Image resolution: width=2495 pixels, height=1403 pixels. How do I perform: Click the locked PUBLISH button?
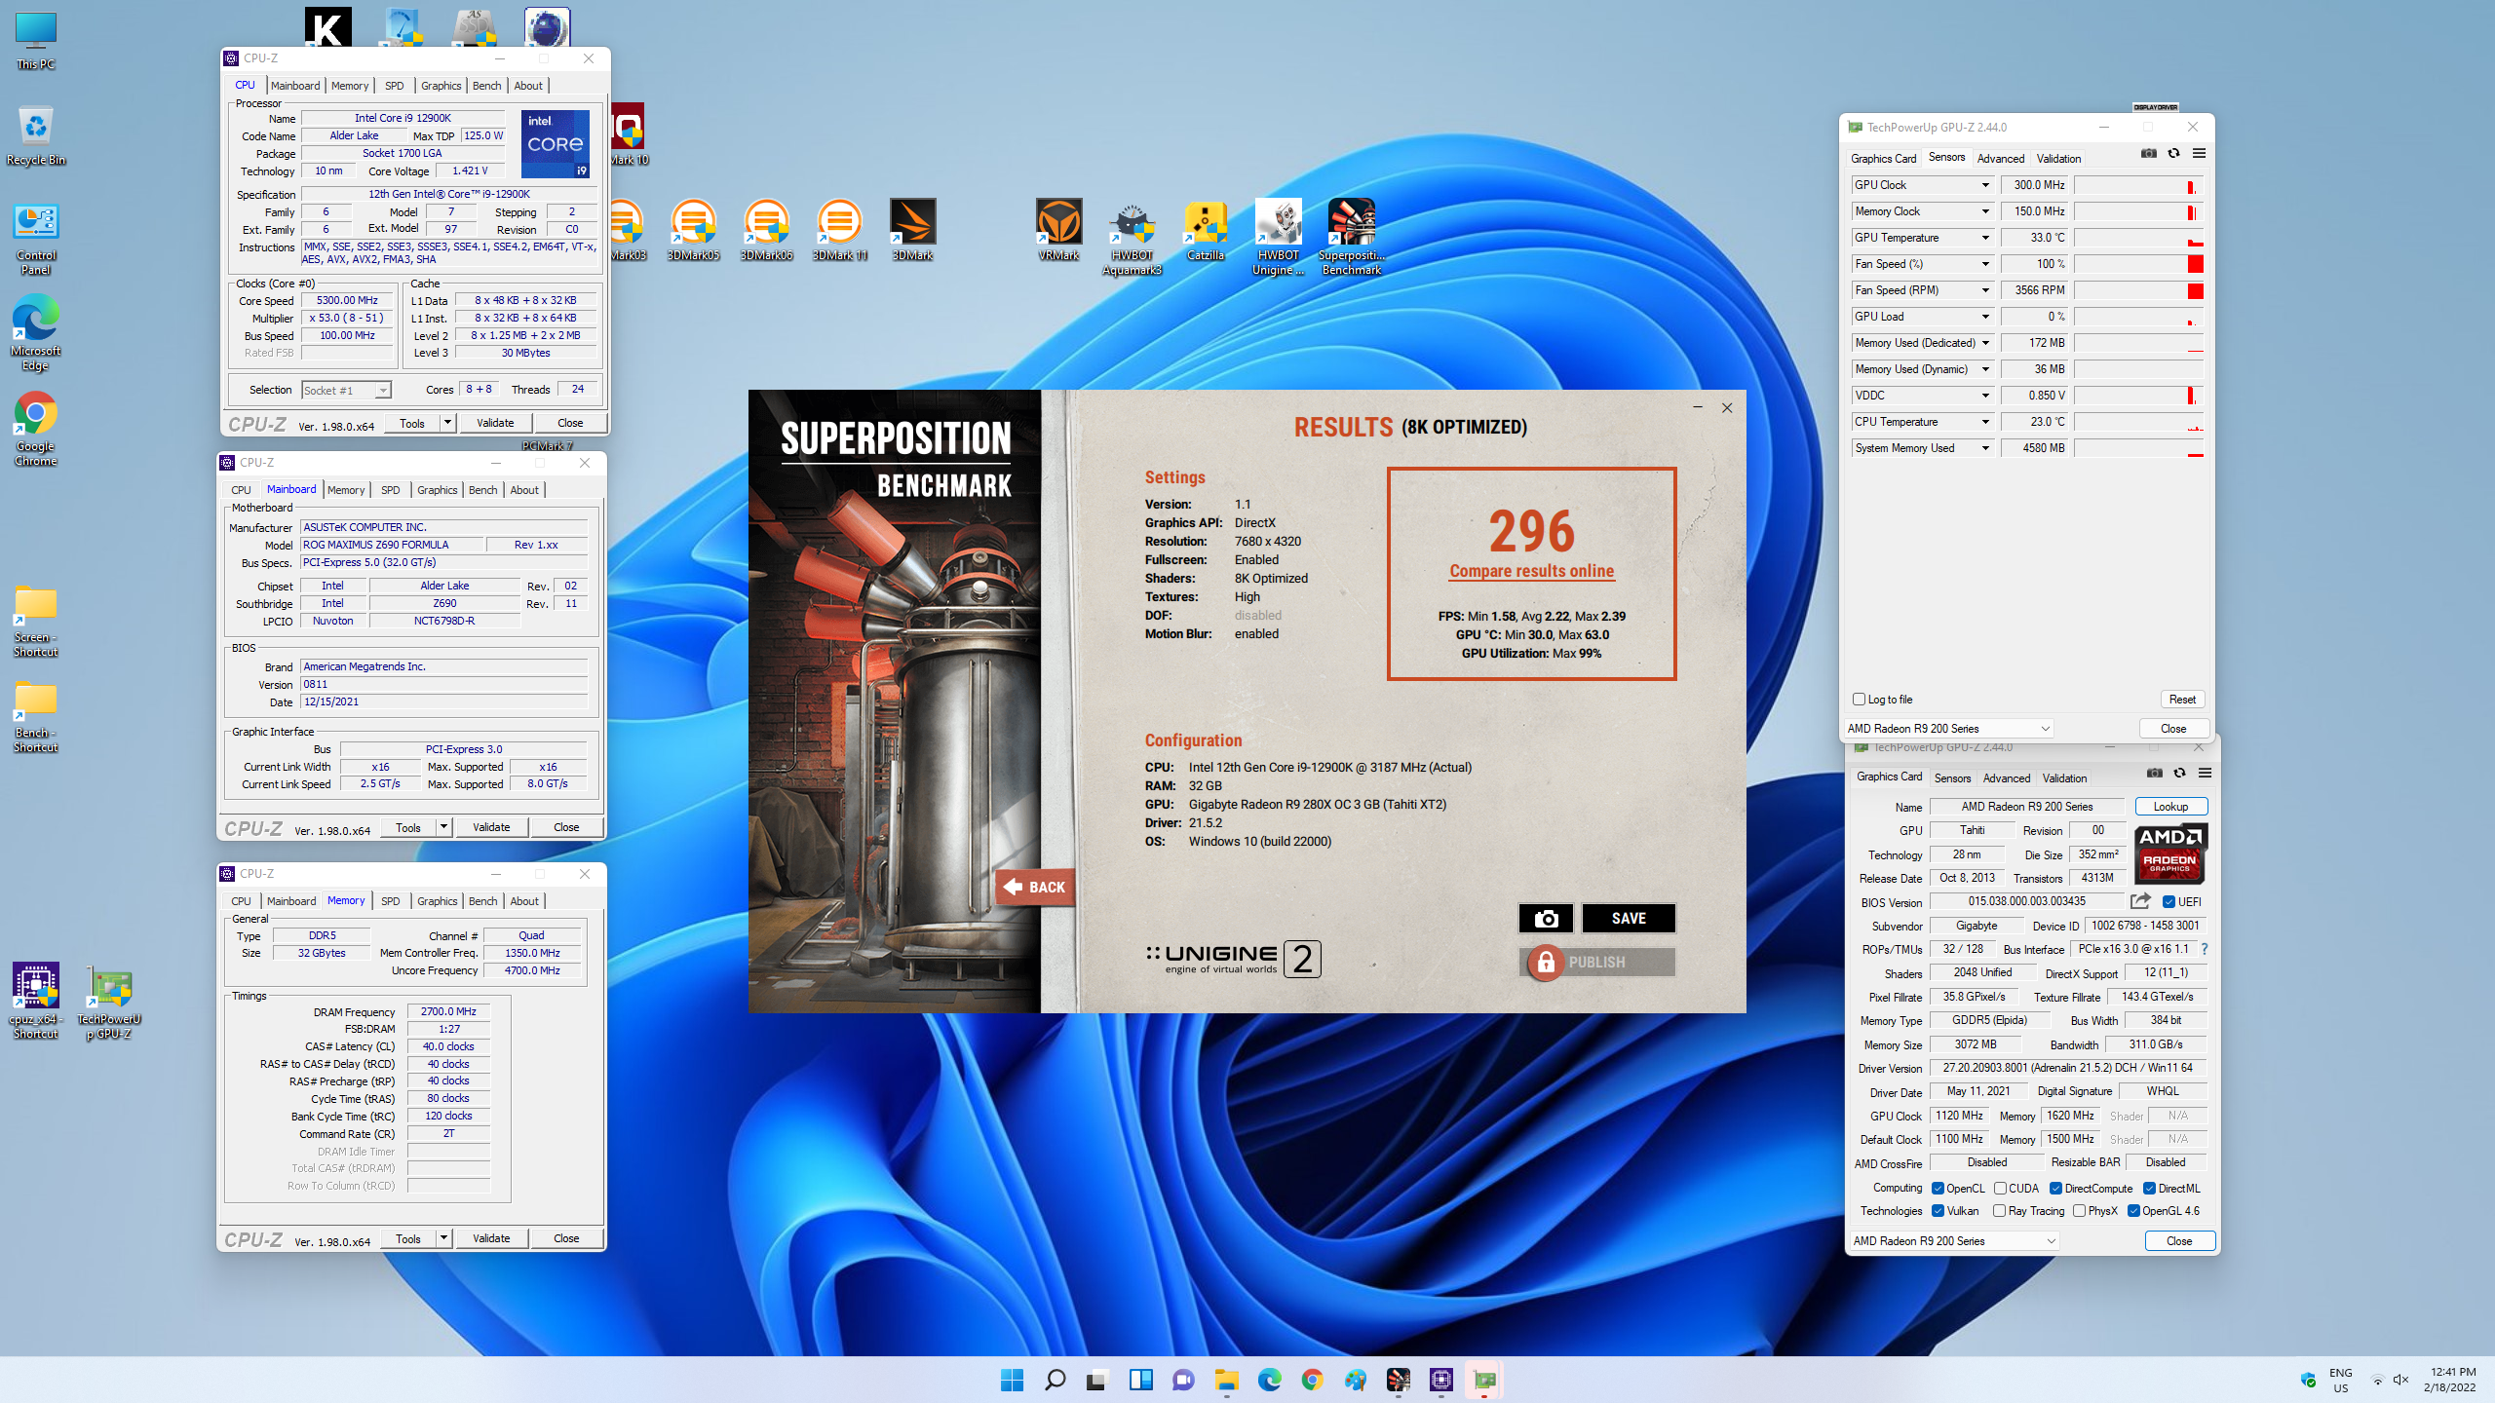pos(1596,962)
